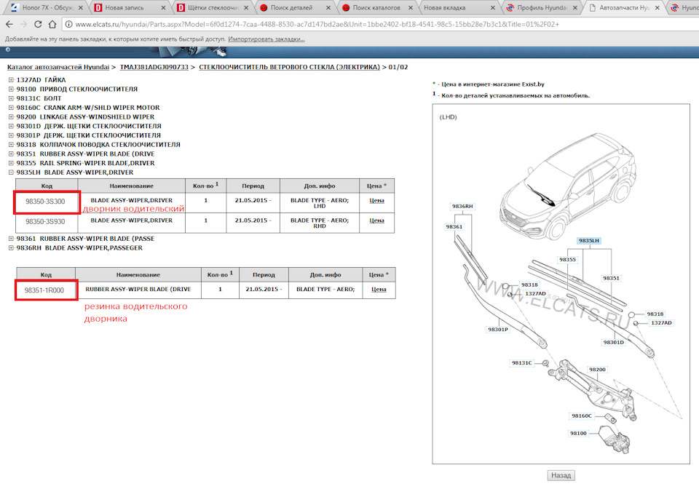Expand the 98301D ДЕРЖ. ЩЕТКИ row
The width and height of the screenshot is (699, 489).
tap(11, 126)
